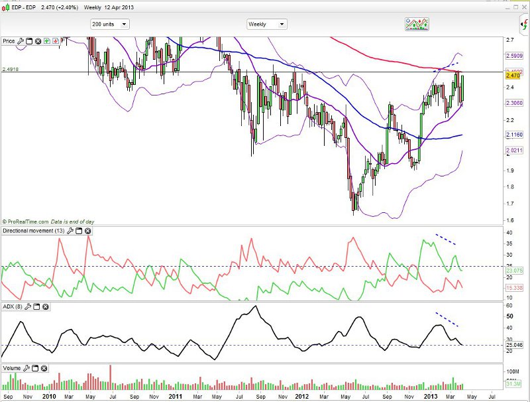Click the yellow 2.470 current price tag
The height and width of the screenshot is (402, 530).
[513, 76]
